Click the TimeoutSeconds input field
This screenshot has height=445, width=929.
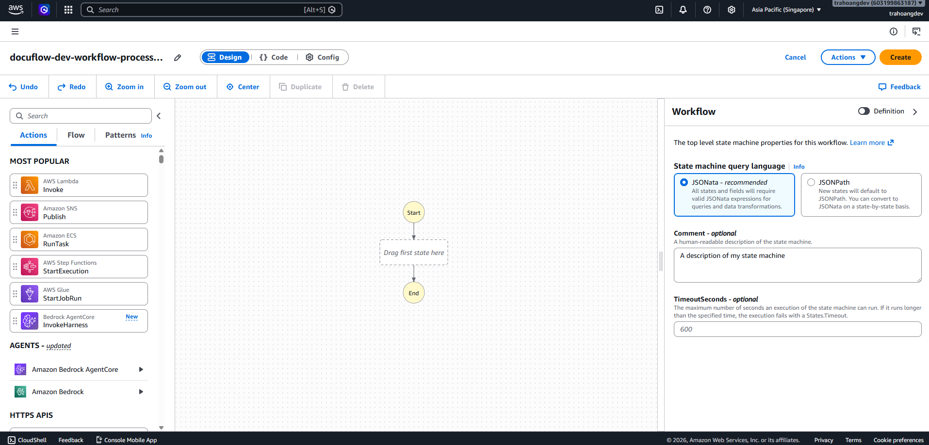point(798,329)
